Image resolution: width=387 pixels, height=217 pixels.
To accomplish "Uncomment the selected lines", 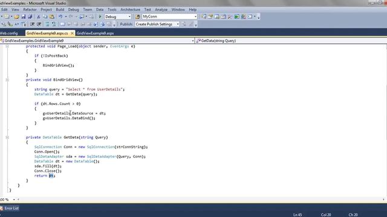I will 54,24.
